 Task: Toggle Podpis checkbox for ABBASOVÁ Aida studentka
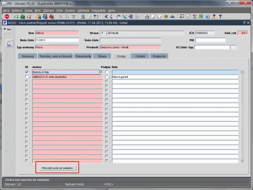pyautogui.click(x=107, y=77)
